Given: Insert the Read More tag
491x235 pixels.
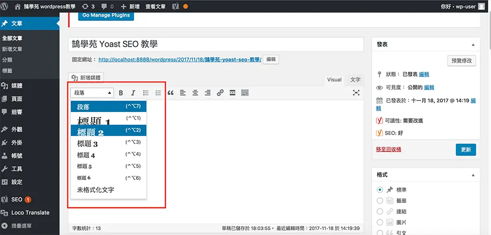Looking at the screenshot, I should pos(233,93).
